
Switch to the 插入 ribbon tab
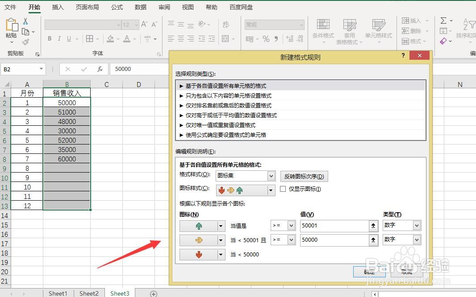pos(58,7)
